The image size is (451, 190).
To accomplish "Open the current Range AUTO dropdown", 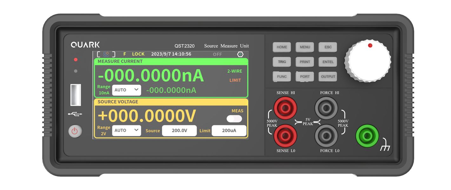I will click(x=127, y=90).
